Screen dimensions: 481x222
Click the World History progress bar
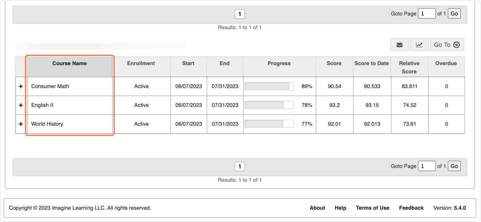[x=269, y=124]
